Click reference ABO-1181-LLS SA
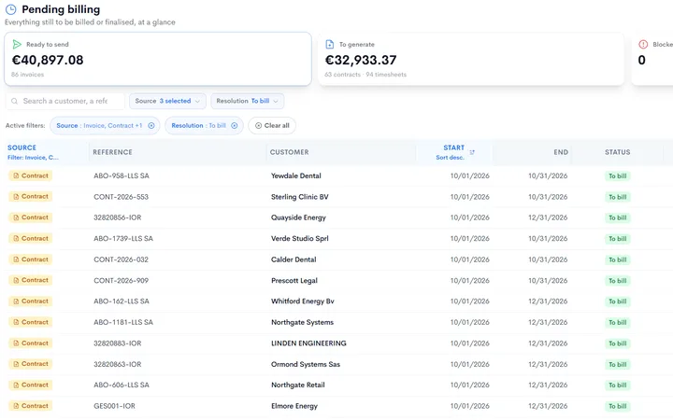The width and height of the screenshot is (673, 420). [x=123, y=322]
